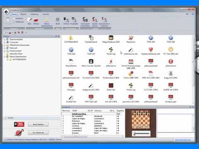Click Entfernen in the ribbon
This screenshot has width=199, height=149.
click(19, 22)
